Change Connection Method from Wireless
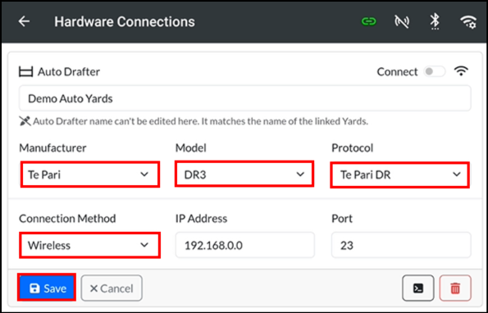 coord(89,245)
